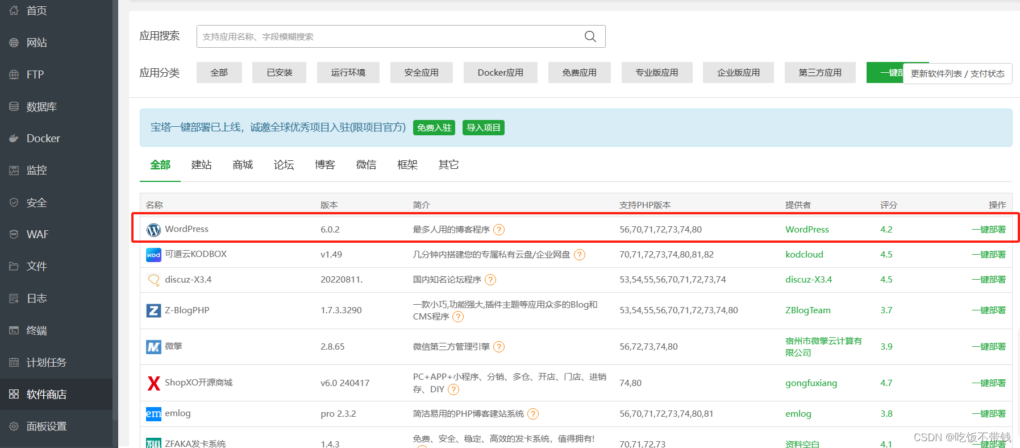Click the search magnifier icon

pyautogui.click(x=590, y=36)
